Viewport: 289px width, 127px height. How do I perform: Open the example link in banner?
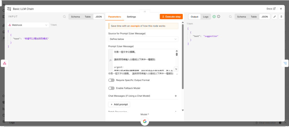[x=135, y=26]
